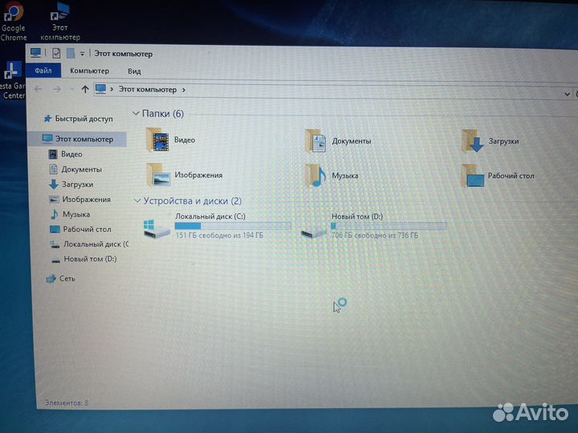Select Загрузки in the navigation pane
The width and height of the screenshot is (578, 433).
coord(71,184)
